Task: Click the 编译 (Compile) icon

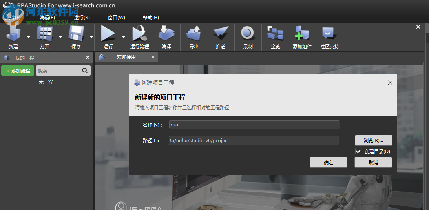Action: 166,33
